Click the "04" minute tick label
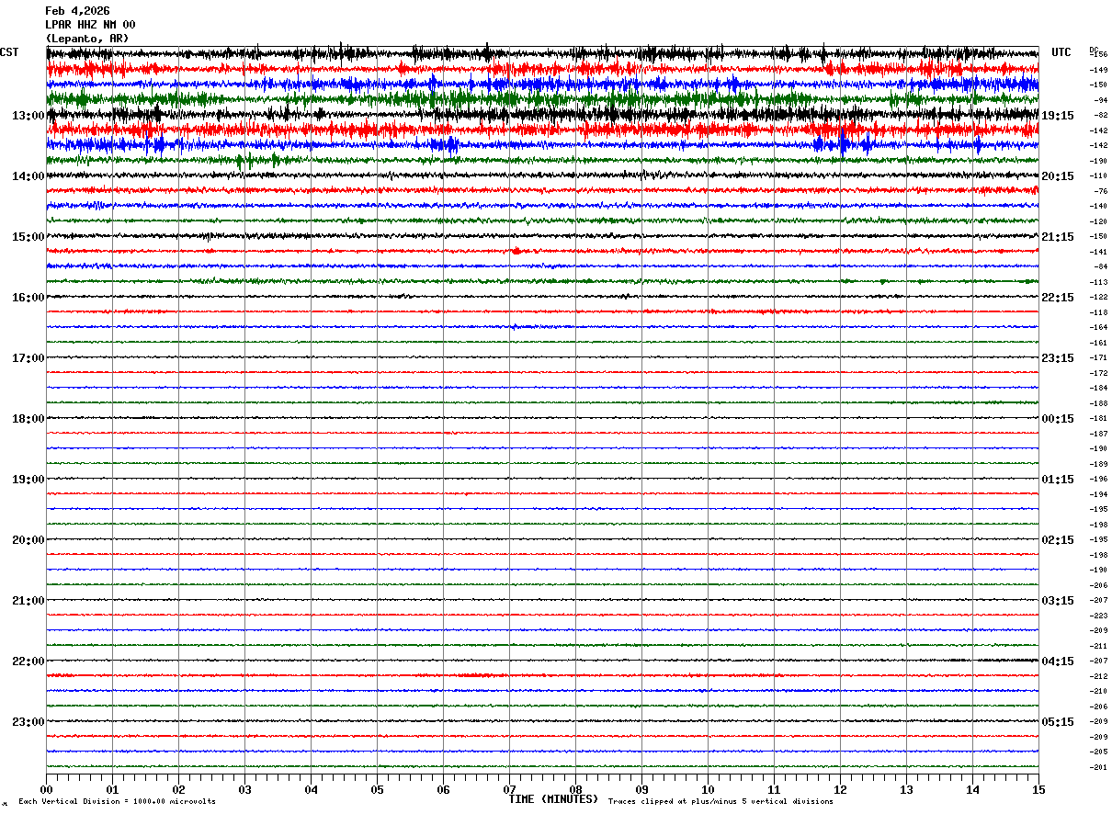 point(311,789)
